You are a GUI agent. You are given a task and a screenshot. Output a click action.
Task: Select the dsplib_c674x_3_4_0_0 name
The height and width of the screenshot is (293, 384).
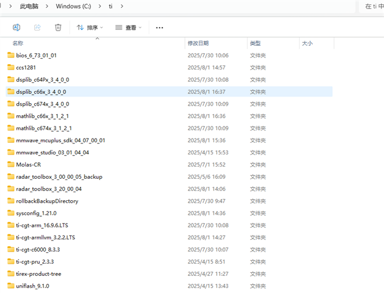click(x=43, y=104)
